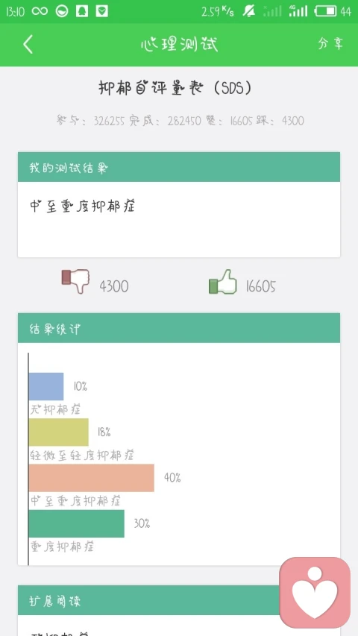Tap the infinity icon in status bar
The width and height of the screenshot is (358, 636).
coord(40,11)
